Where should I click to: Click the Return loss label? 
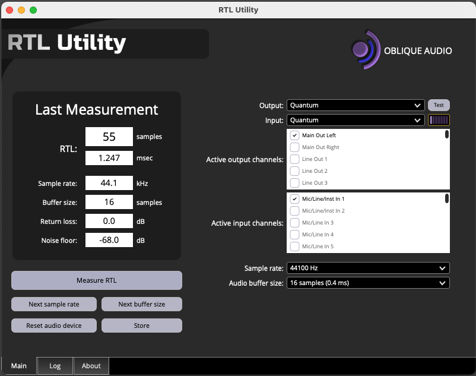[59, 222]
